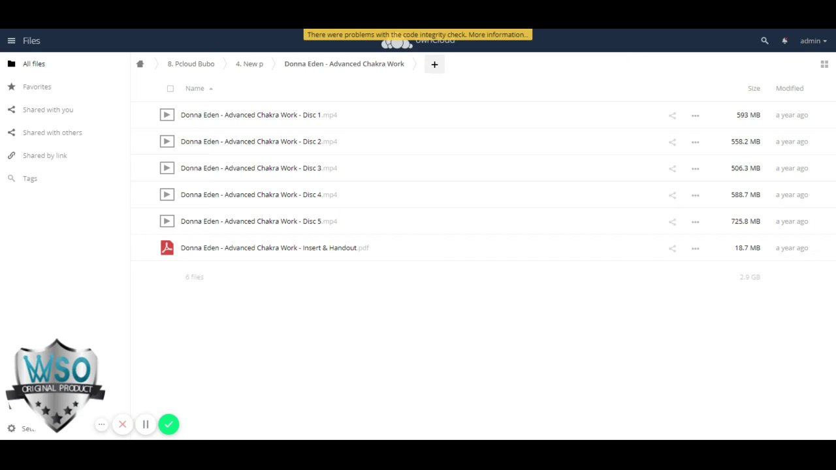Click the 593 MB size value
Screen dimensions: 836x470
748,115
